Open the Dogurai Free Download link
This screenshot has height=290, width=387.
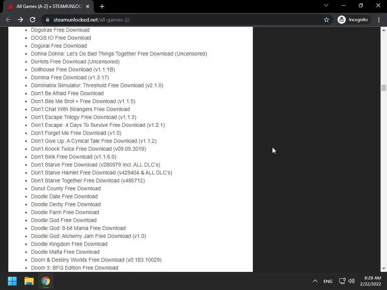click(59, 46)
